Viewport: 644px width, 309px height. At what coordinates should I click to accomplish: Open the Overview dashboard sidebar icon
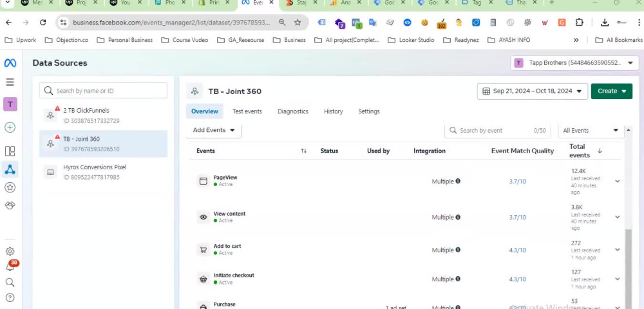click(10, 151)
